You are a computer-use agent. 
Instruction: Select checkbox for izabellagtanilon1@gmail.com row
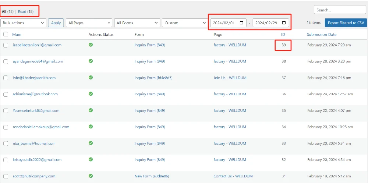[6, 45]
